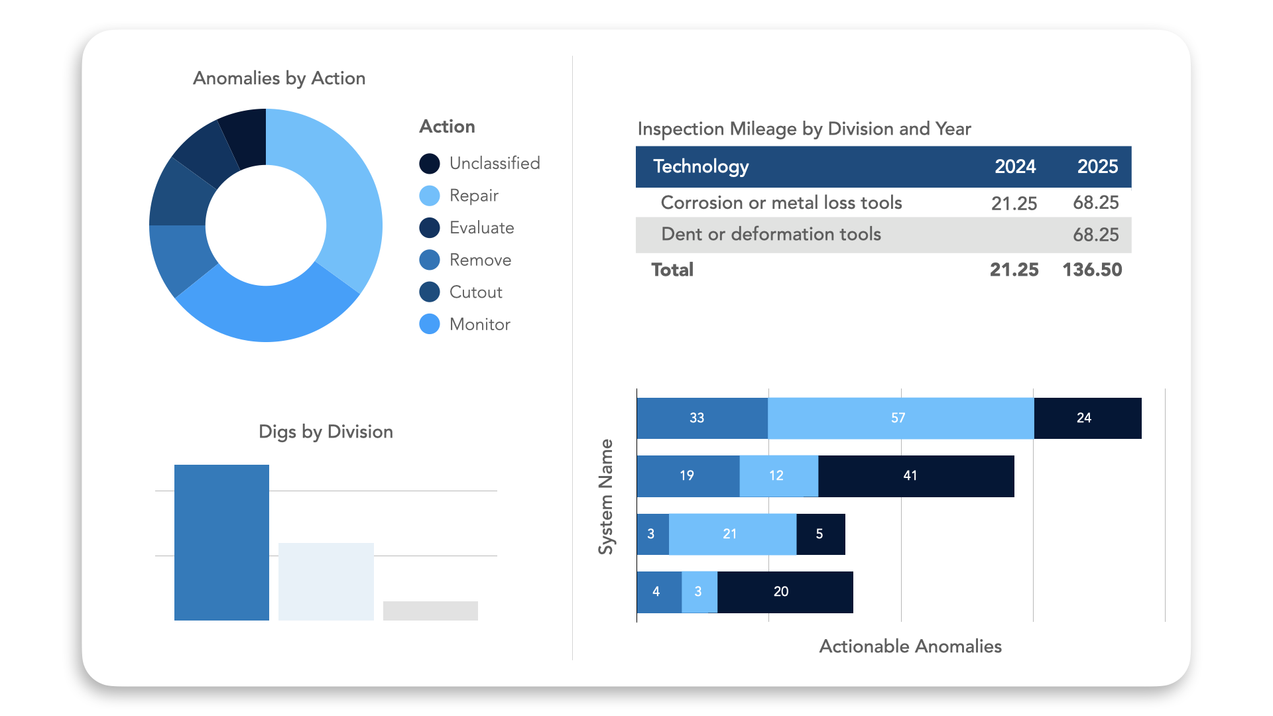Select Dent or deformation tools row
This screenshot has width=1273, height=716.
point(770,235)
